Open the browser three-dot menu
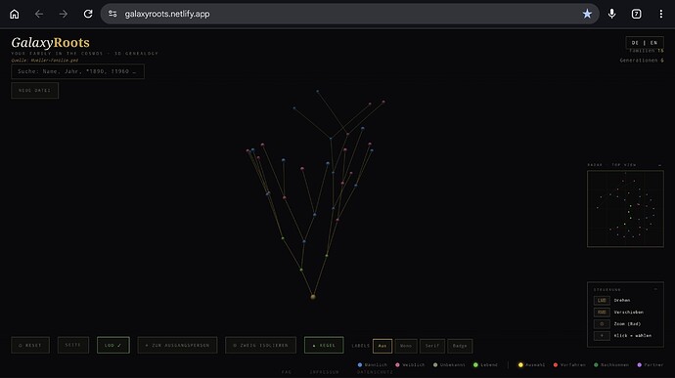Viewport: 675px width, 378px height. pos(660,14)
